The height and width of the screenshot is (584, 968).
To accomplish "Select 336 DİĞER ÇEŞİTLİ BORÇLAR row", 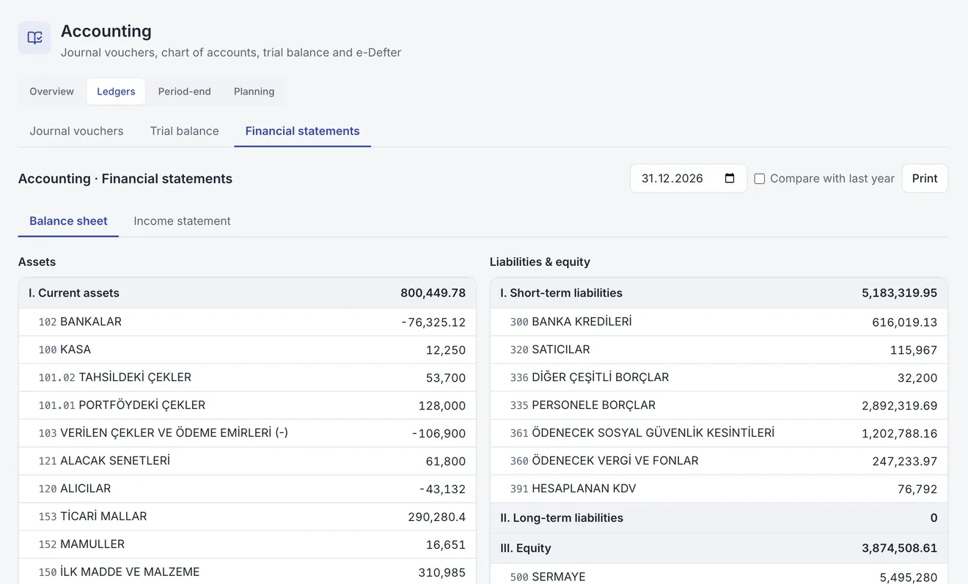I will (x=719, y=378).
